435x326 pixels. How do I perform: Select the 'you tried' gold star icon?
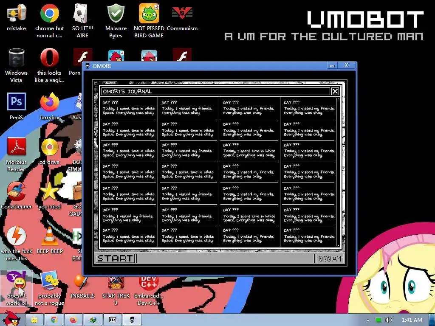(x=49, y=191)
